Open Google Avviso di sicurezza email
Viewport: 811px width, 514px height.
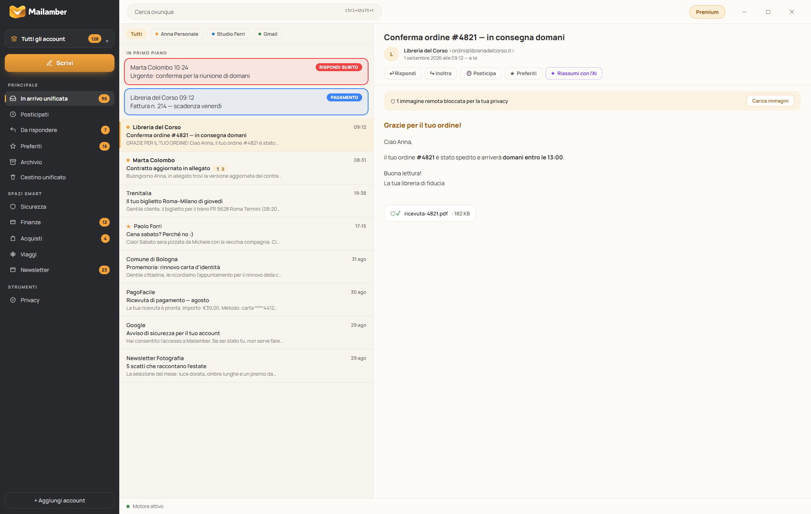[246, 333]
